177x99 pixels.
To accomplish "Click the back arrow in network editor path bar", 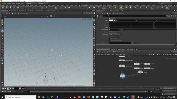I will (97, 52).
